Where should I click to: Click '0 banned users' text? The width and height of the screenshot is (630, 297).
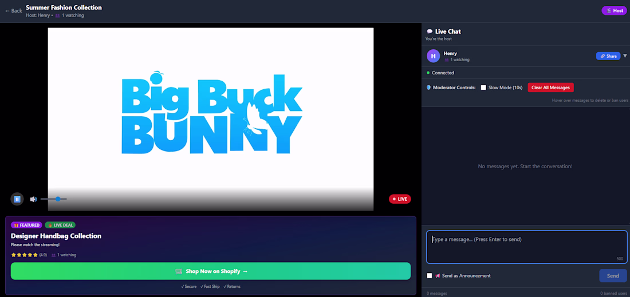614,294
